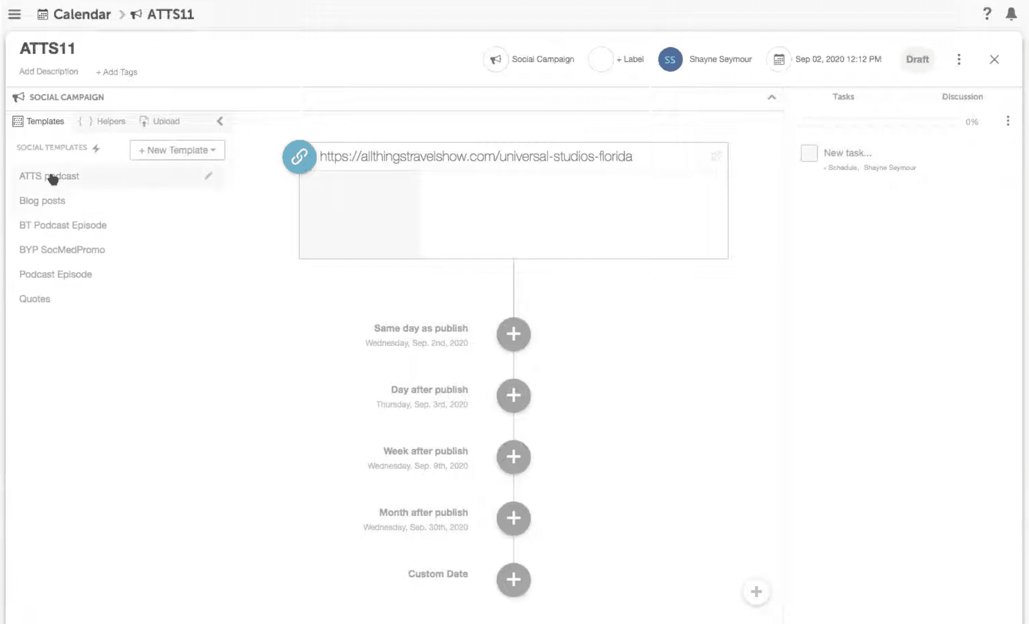Select the Helpers icon in templates toolbar
Image resolution: width=1029 pixels, height=624 pixels.
(85, 121)
